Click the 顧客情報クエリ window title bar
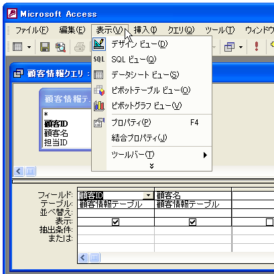Viewport: 274px width, 274px height. coord(143,74)
